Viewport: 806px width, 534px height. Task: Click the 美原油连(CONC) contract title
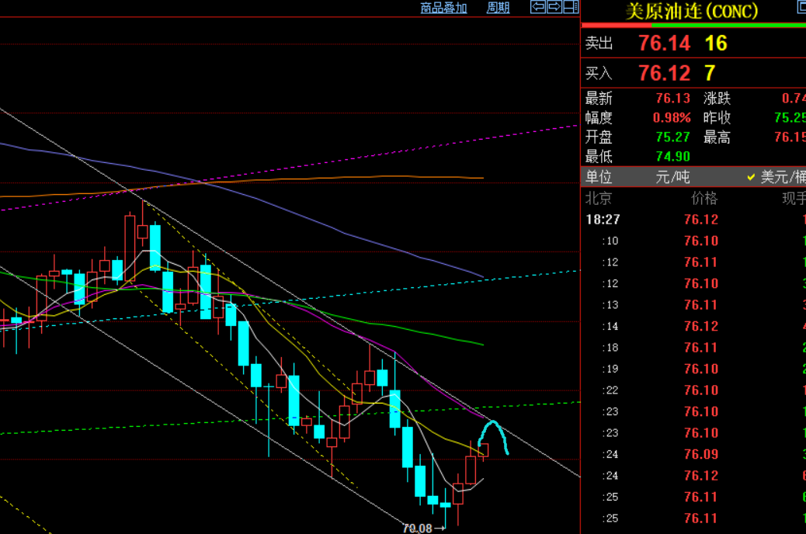tap(691, 11)
